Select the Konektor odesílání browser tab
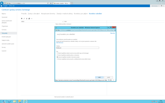Screen dimensions: 165x103 click(62, 3)
